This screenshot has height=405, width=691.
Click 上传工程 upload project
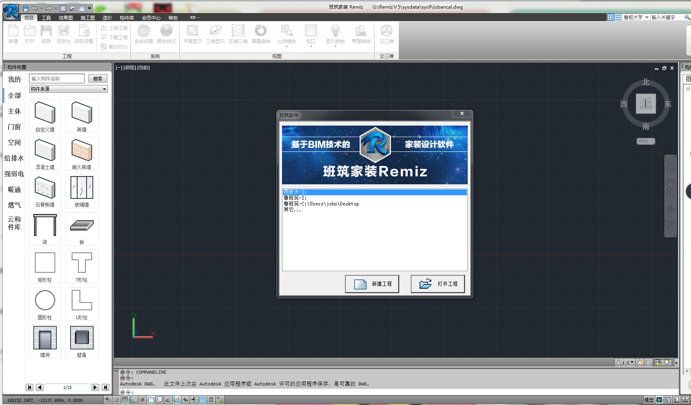pyautogui.click(x=114, y=28)
